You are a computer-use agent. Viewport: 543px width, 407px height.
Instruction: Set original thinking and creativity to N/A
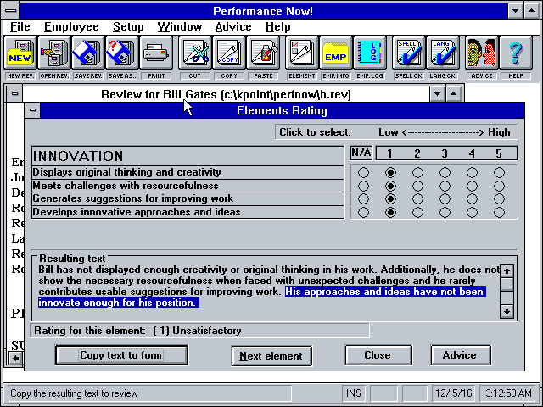[x=363, y=172]
